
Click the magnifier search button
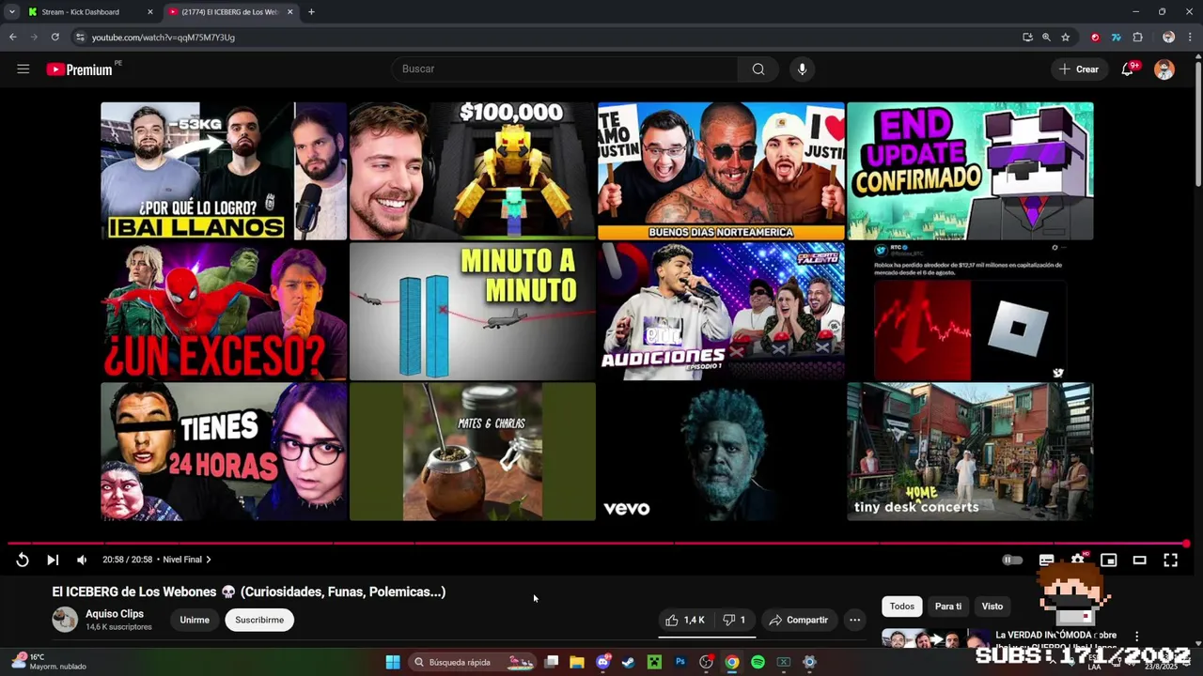tap(758, 69)
